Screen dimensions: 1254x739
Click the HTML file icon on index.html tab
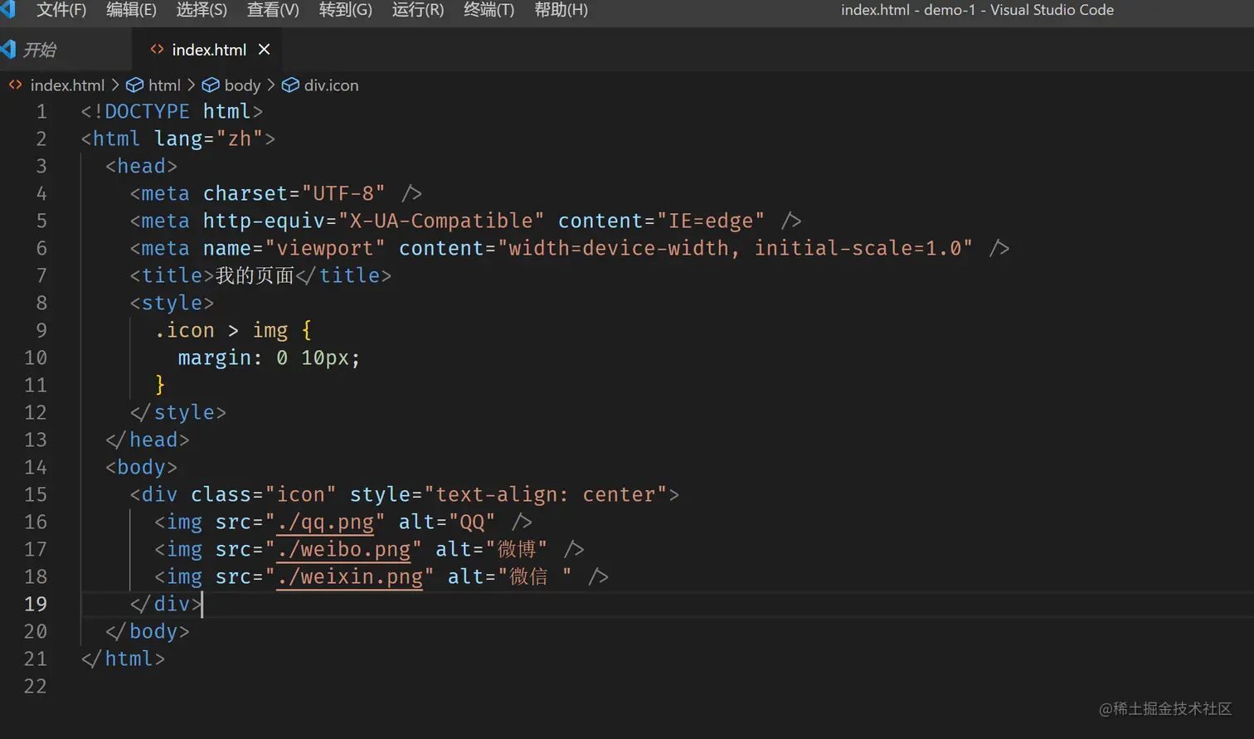tap(157, 50)
